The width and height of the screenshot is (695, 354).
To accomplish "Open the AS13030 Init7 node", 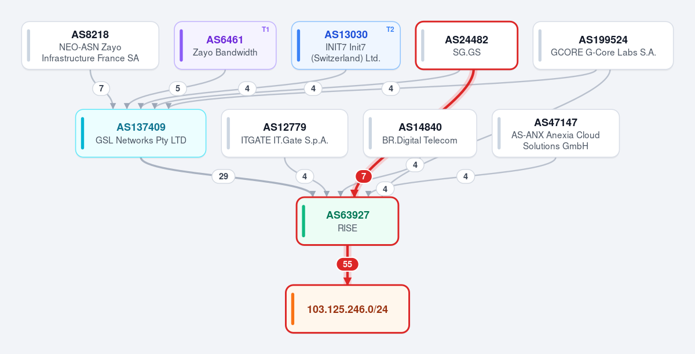I will tap(346, 46).
